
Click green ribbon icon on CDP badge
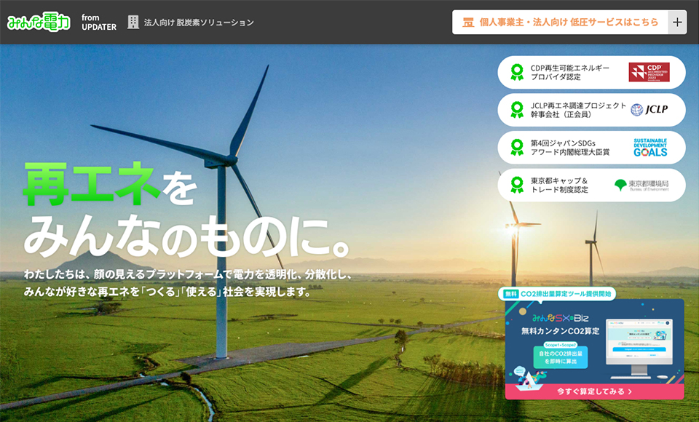tap(517, 72)
